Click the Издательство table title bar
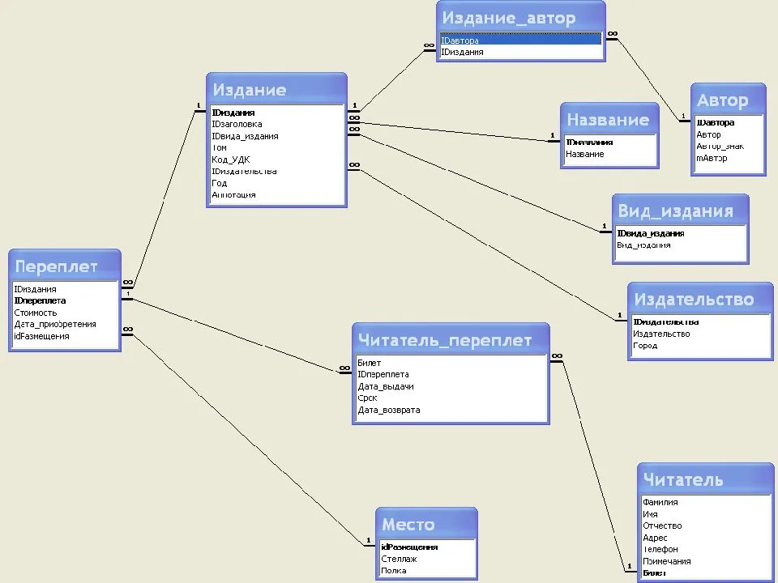 click(700, 299)
